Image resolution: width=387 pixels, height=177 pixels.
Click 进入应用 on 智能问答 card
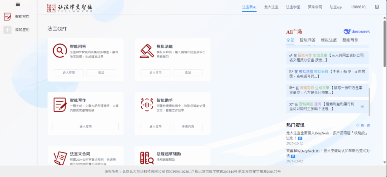69,73
